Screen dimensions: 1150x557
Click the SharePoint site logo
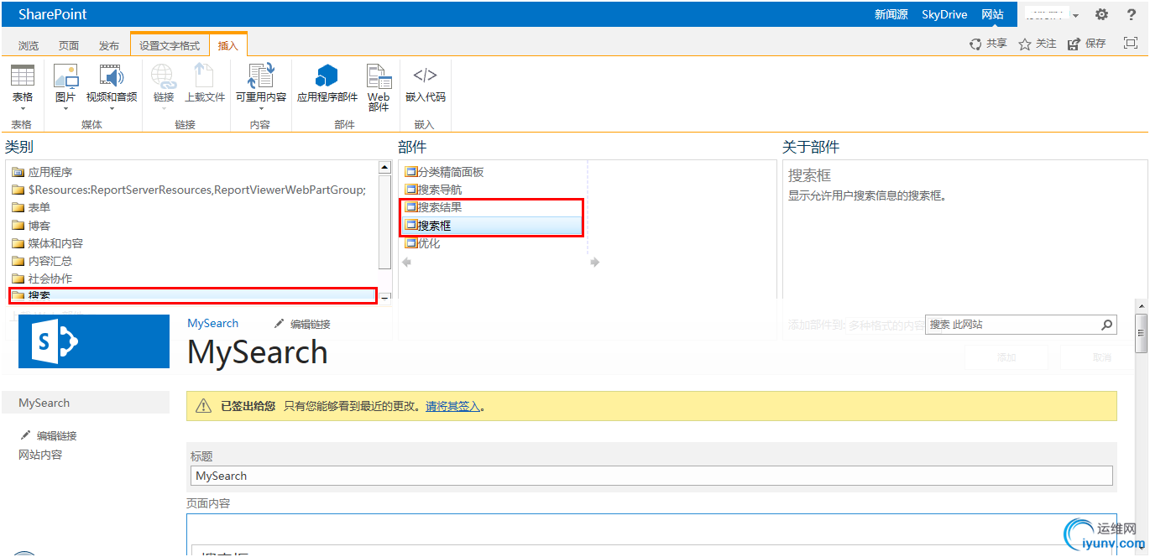94,341
